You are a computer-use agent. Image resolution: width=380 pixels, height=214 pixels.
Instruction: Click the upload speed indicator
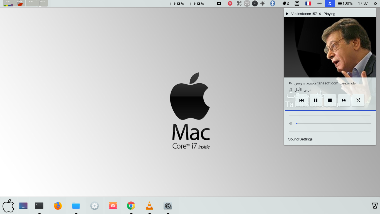click(x=196, y=4)
